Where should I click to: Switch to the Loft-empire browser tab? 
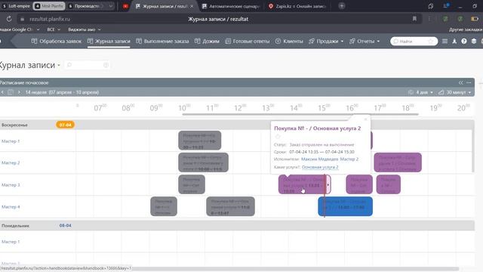pyautogui.click(x=16, y=6)
